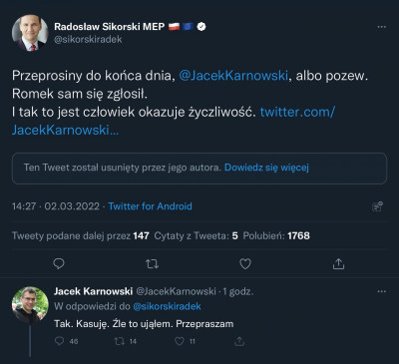Click reply icon under Sikorski's tweet

(x=59, y=264)
